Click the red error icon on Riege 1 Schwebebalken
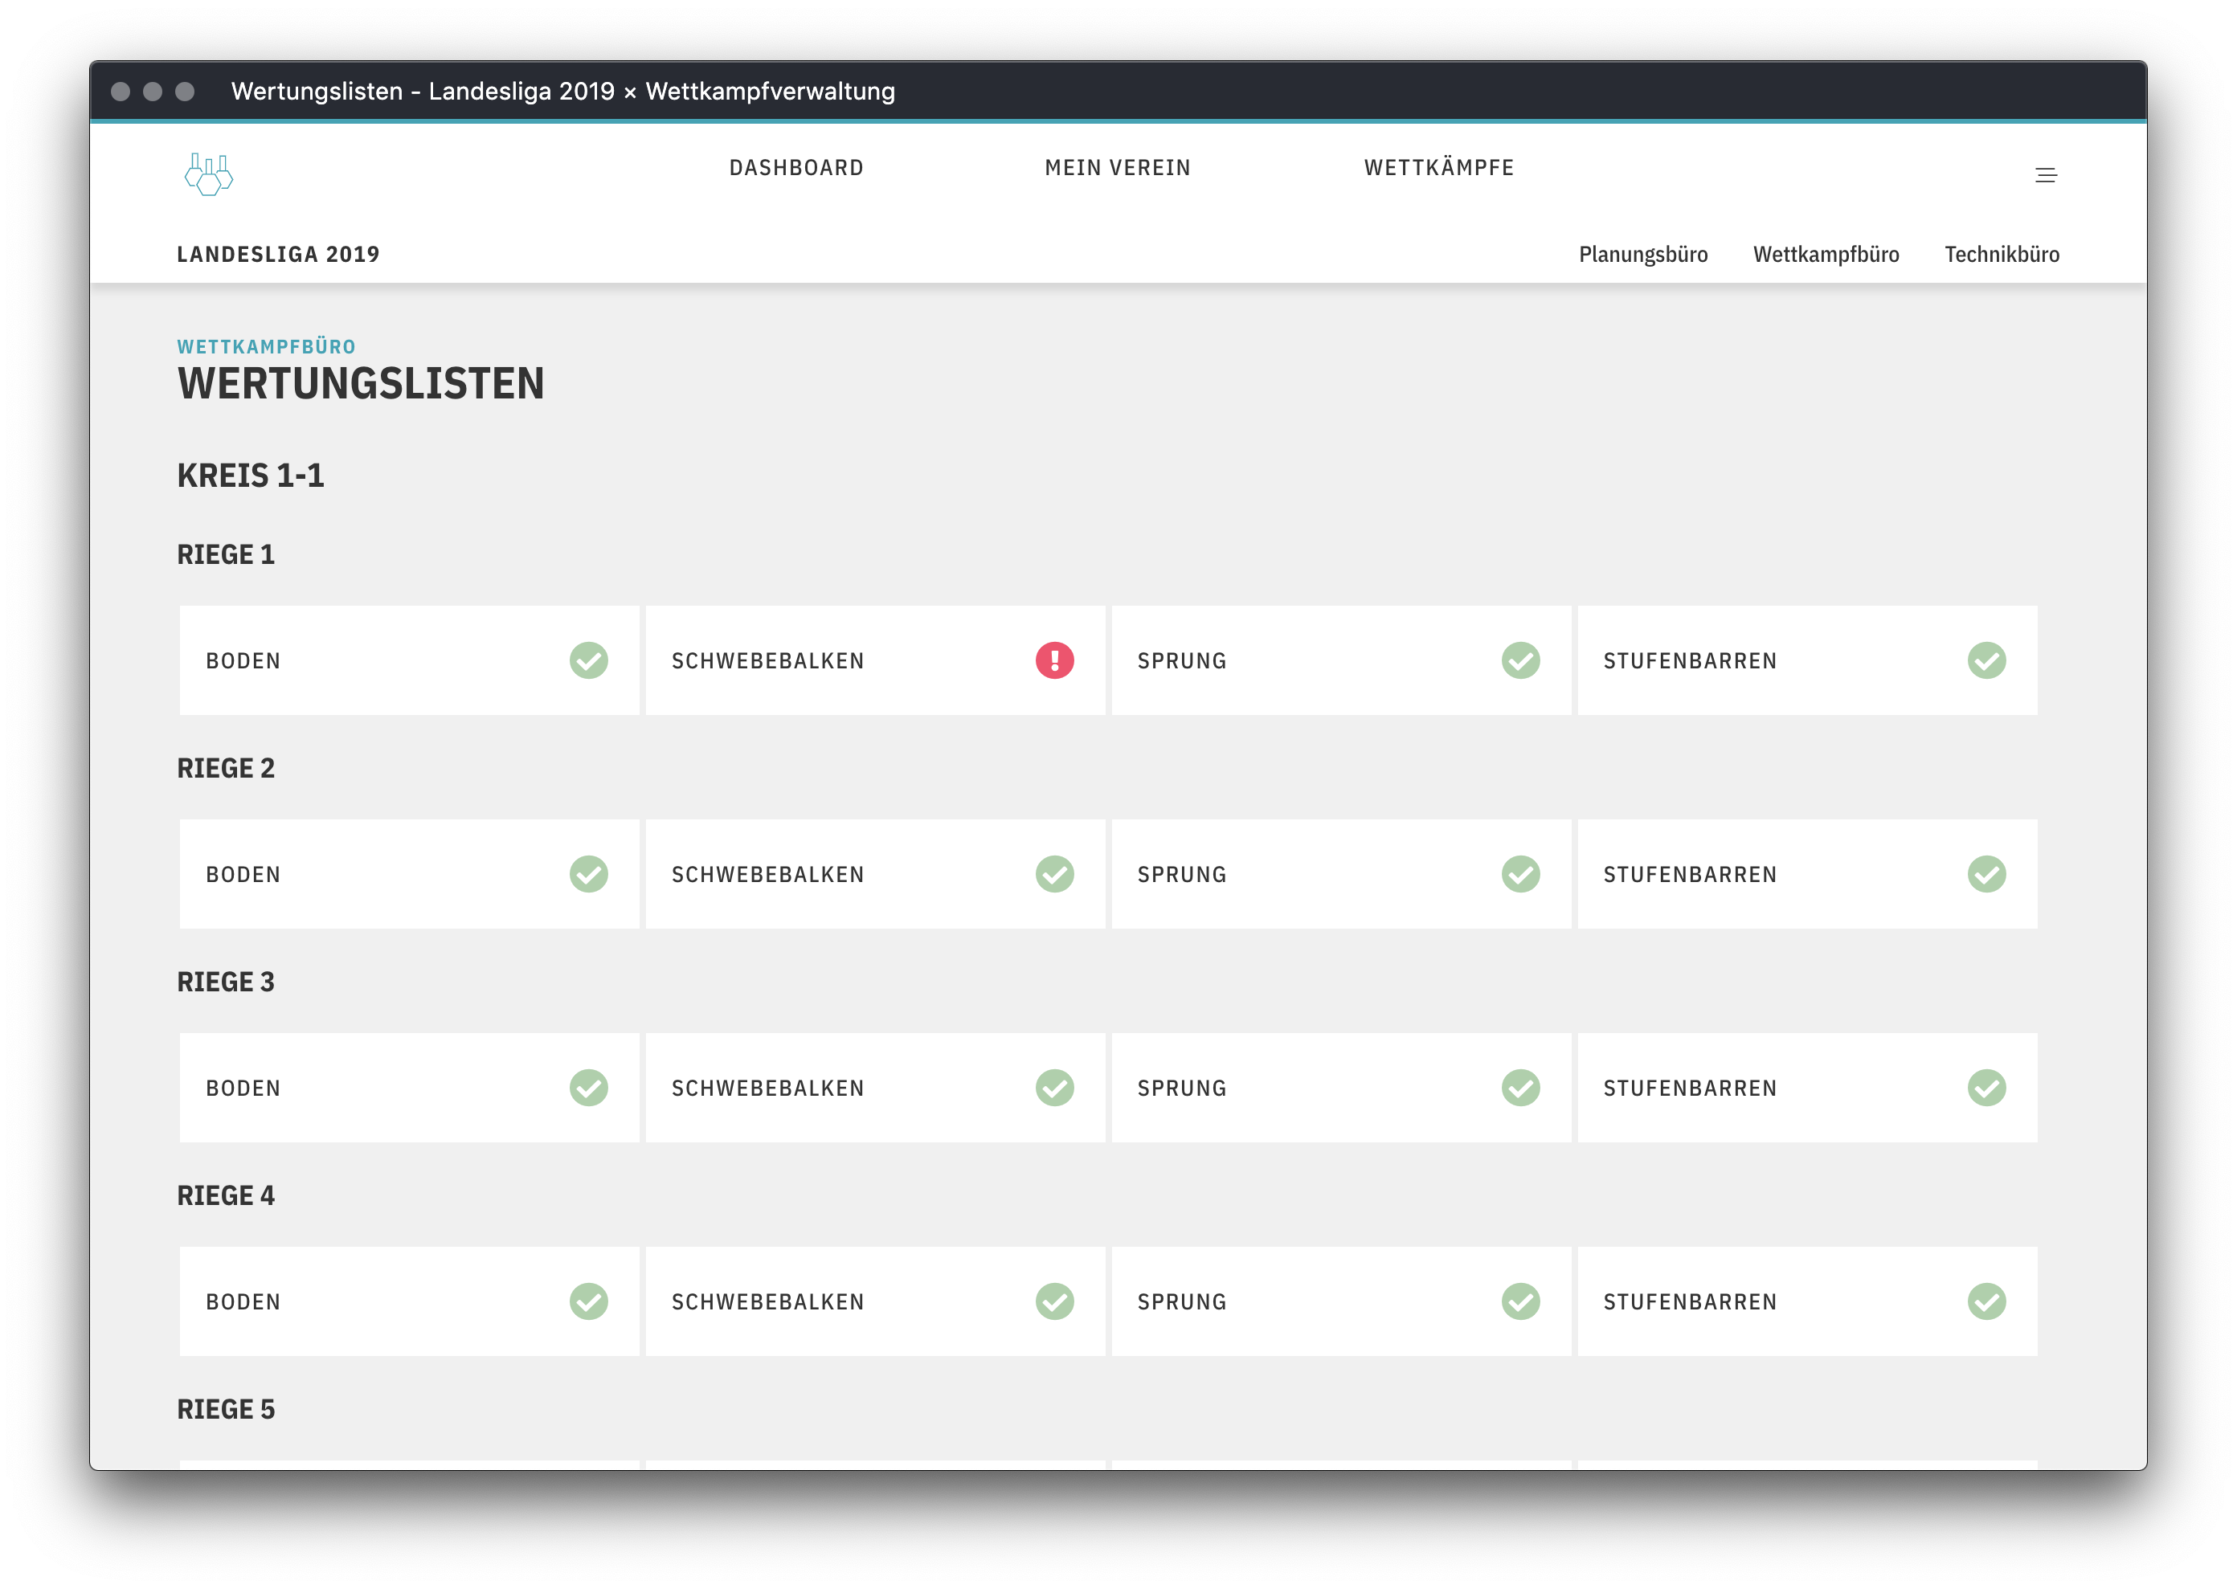 coord(1054,660)
